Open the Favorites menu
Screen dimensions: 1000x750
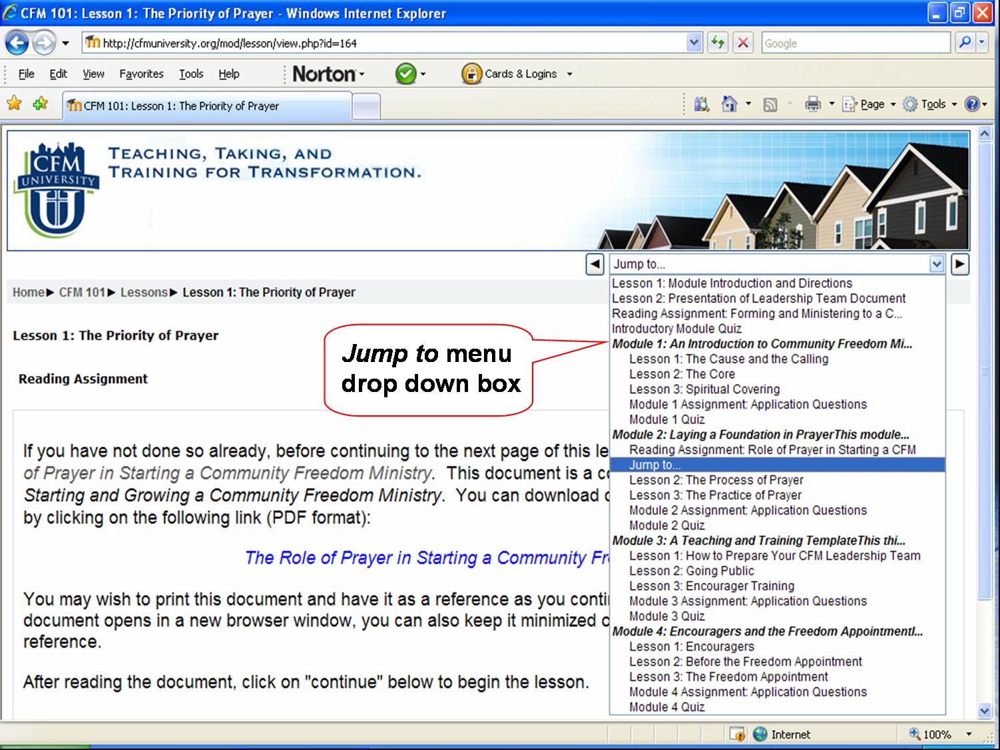pos(141,74)
